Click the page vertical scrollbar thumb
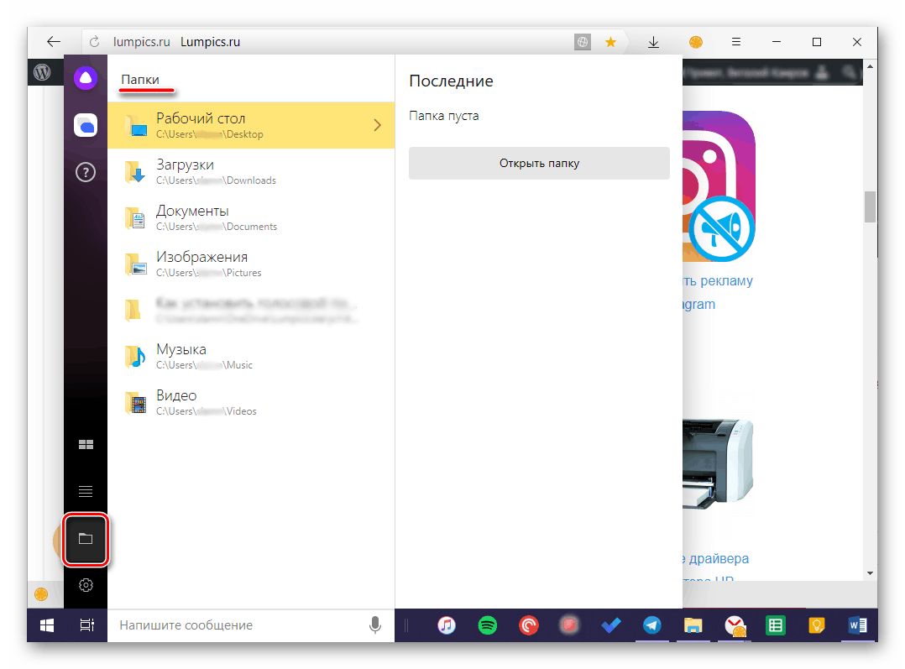 coord(870,206)
